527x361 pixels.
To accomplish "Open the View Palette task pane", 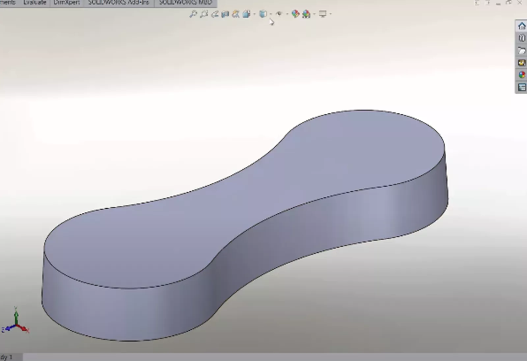I will point(522,63).
